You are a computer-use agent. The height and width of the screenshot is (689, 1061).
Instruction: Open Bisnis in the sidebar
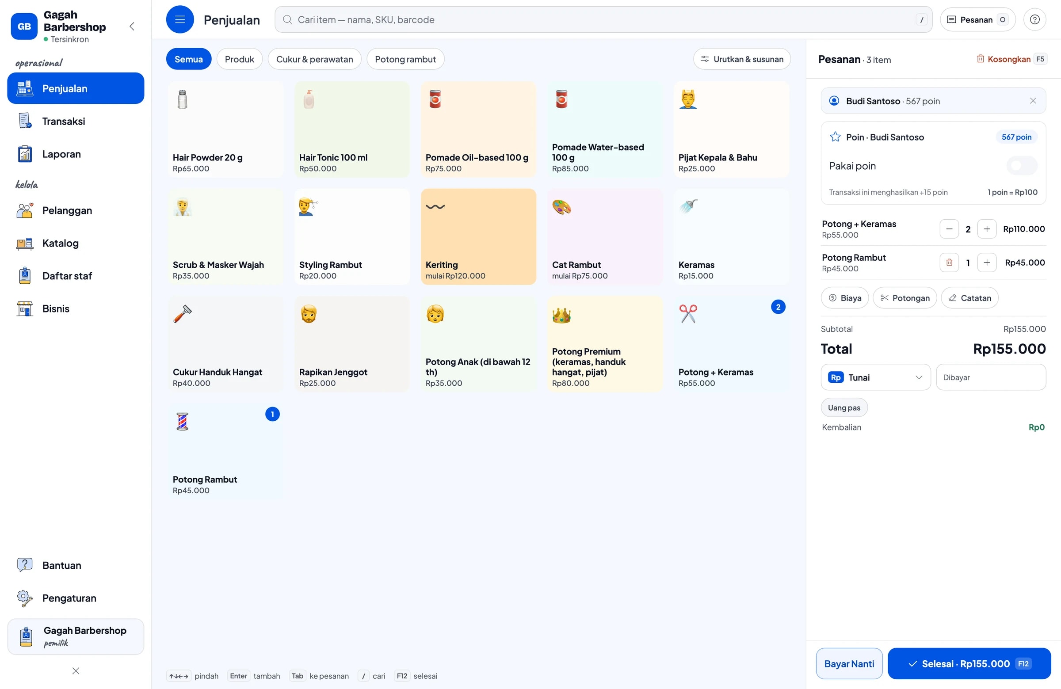[76, 308]
